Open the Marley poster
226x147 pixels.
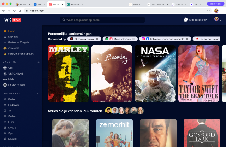pos(68,73)
